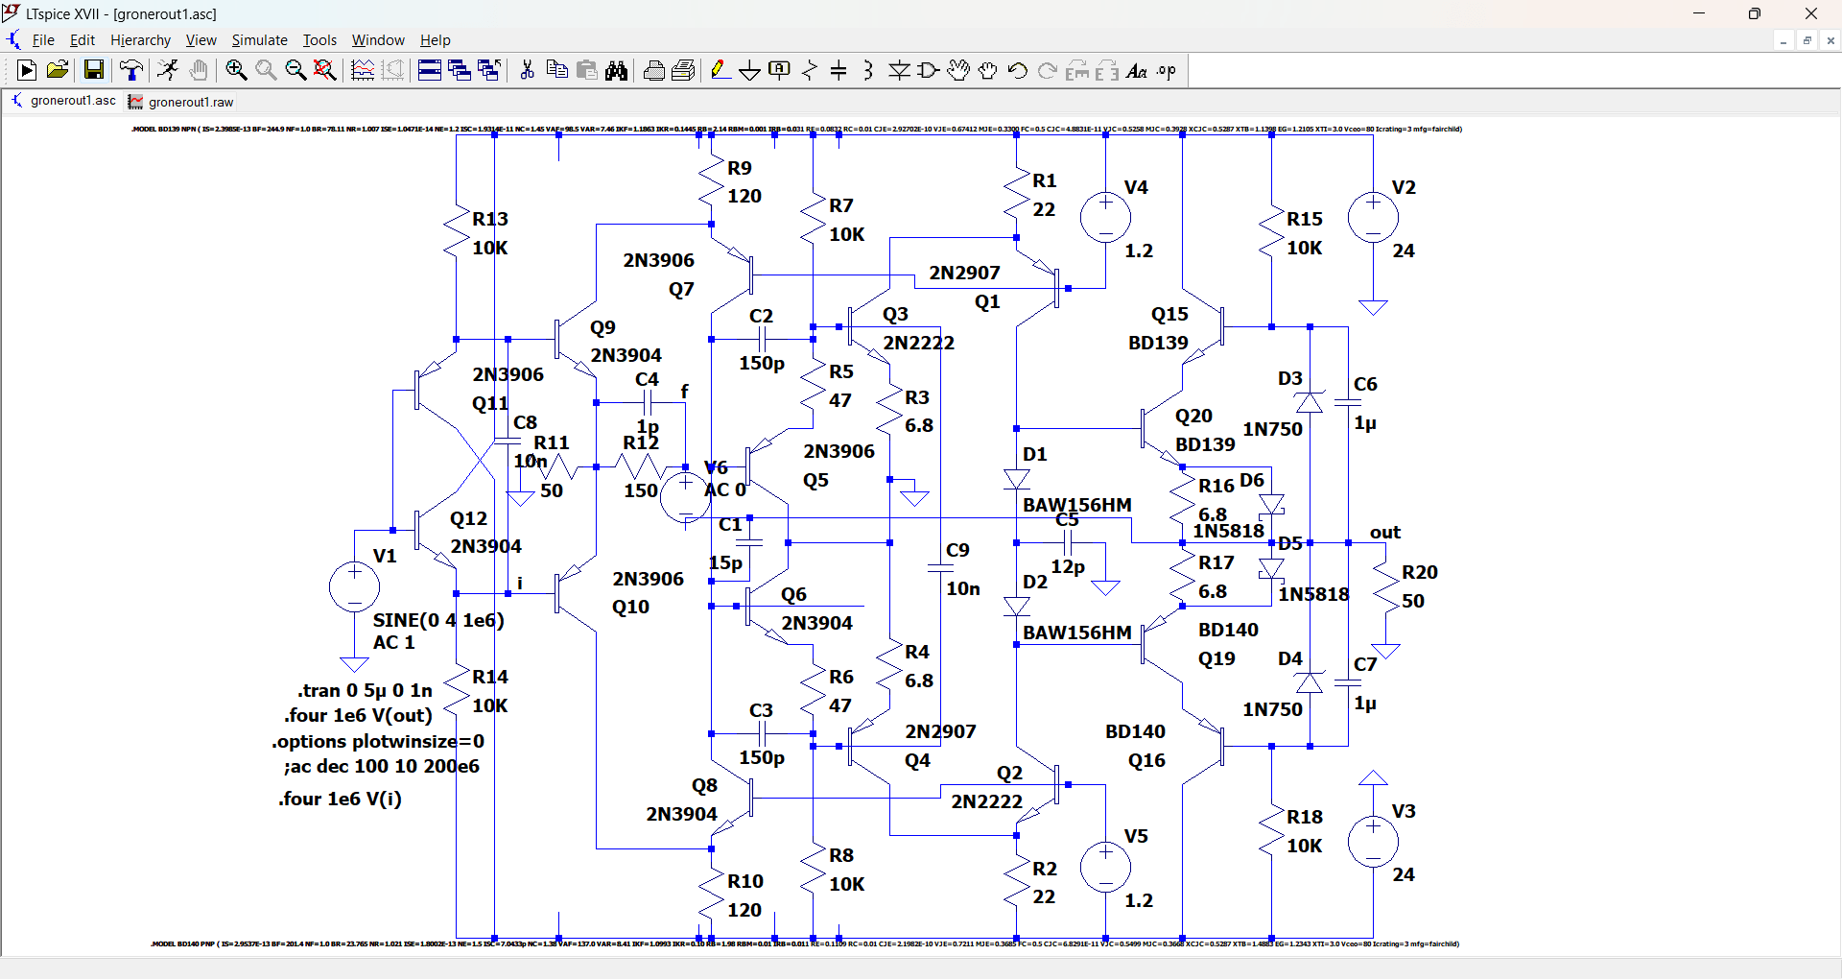The width and height of the screenshot is (1842, 979).
Task: Open the View menu
Action: coord(201,40)
